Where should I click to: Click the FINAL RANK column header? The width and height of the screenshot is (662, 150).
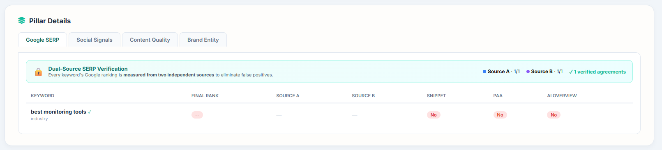click(x=205, y=96)
